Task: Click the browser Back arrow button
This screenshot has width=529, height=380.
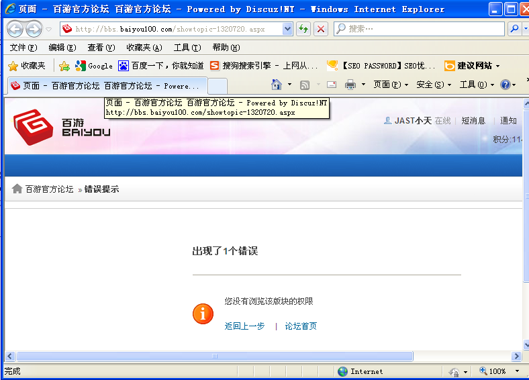Action: 15,29
